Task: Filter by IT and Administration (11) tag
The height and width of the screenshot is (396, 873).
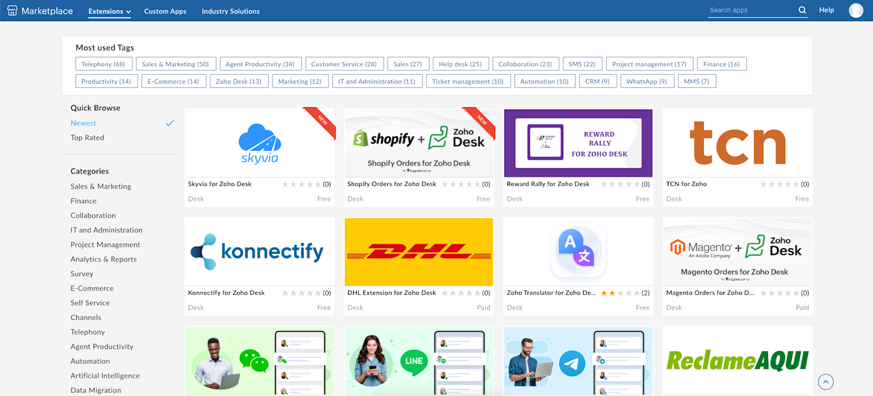Action: (x=377, y=81)
